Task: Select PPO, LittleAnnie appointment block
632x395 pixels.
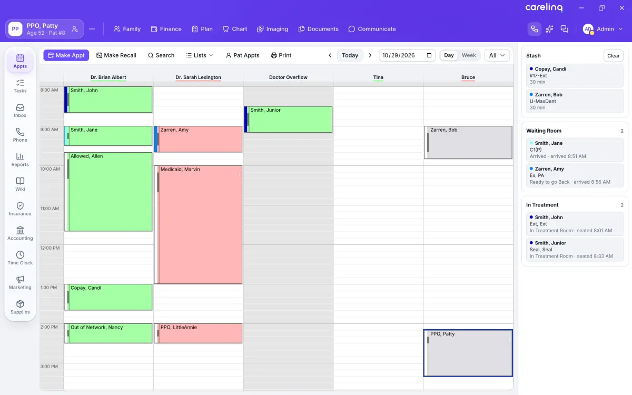Action: tap(198, 333)
